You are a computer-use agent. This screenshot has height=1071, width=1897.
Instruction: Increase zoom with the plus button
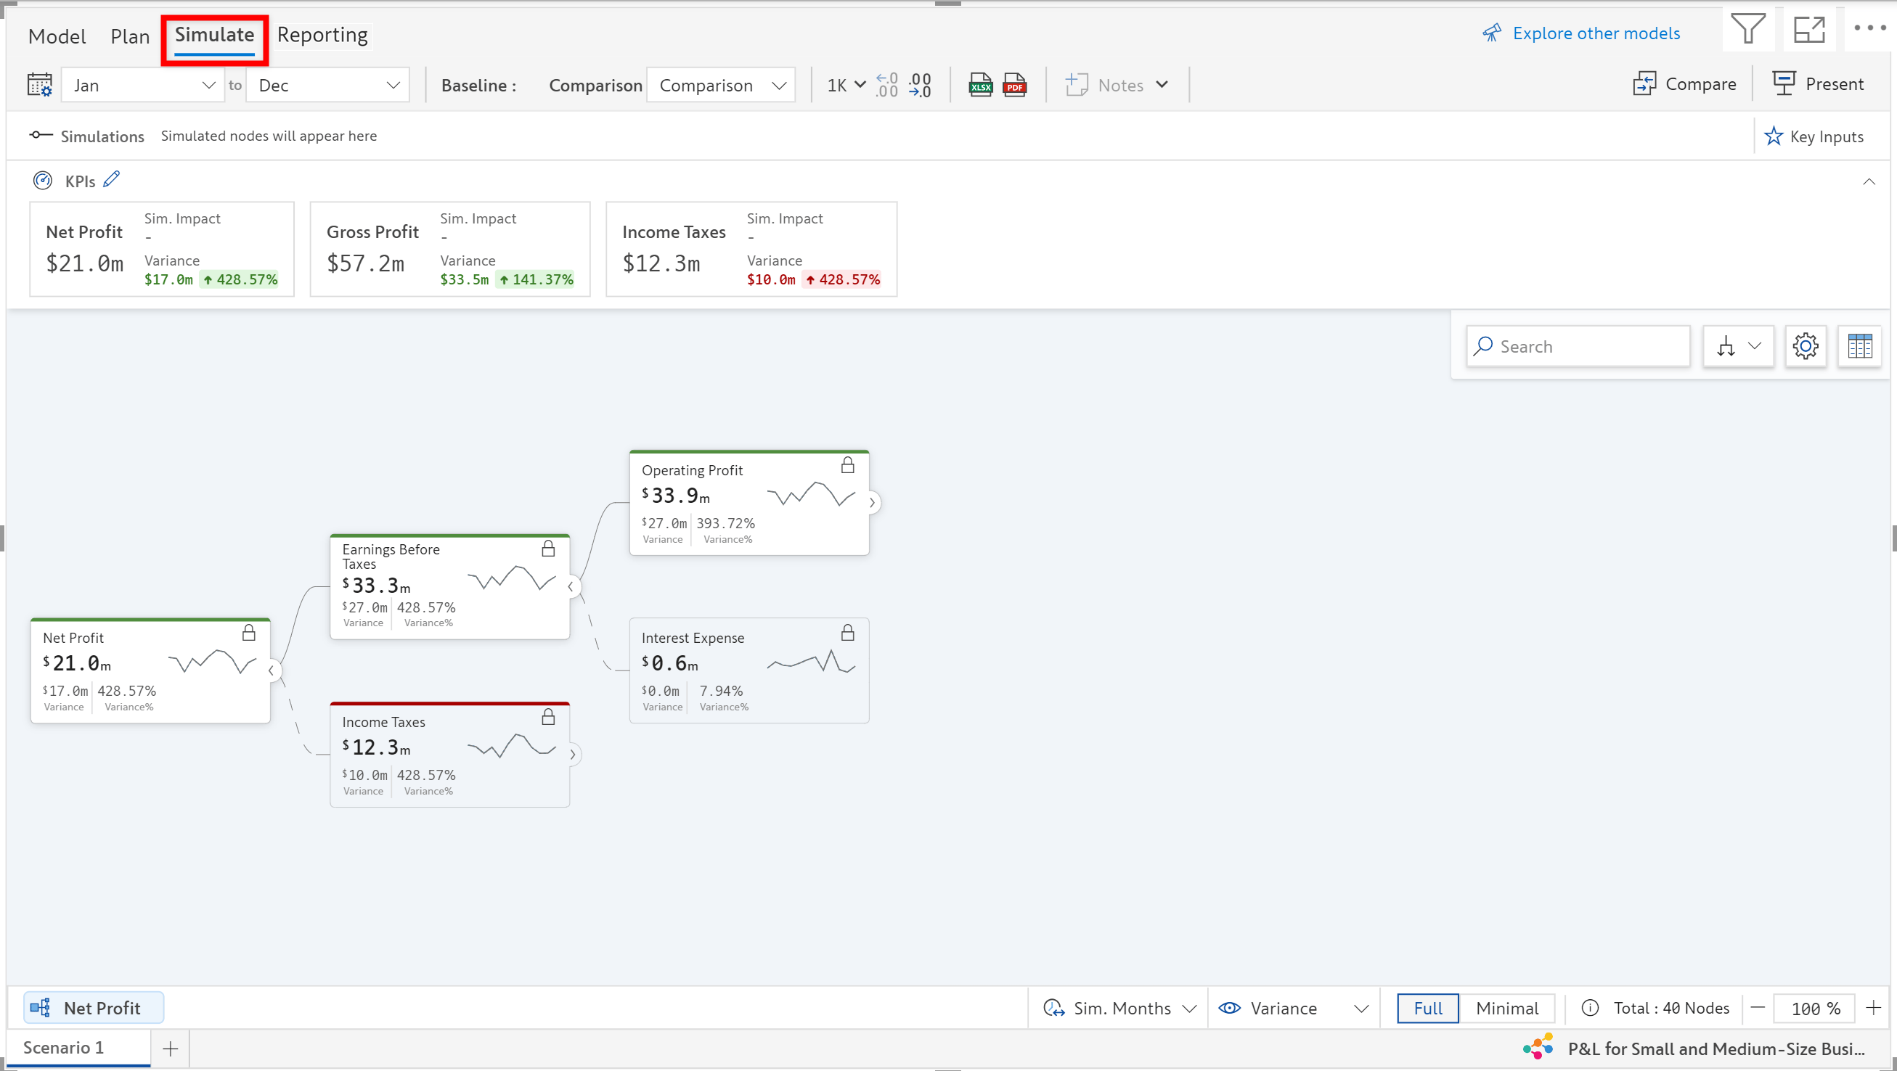(1874, 1008)
